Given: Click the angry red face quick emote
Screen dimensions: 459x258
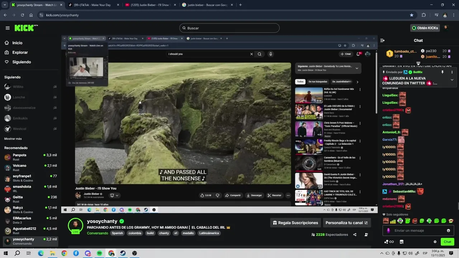Looking at the screenshot, I should 415,221.
